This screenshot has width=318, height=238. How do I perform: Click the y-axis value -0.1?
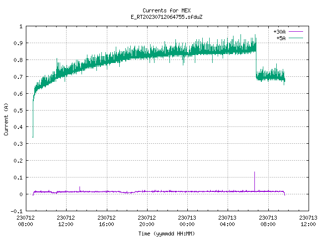(16, 211)
